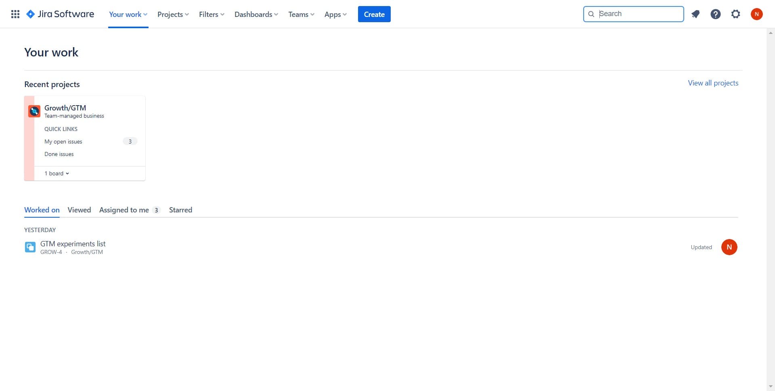
Task: Open the notifications bell
Action: [695, 14]
